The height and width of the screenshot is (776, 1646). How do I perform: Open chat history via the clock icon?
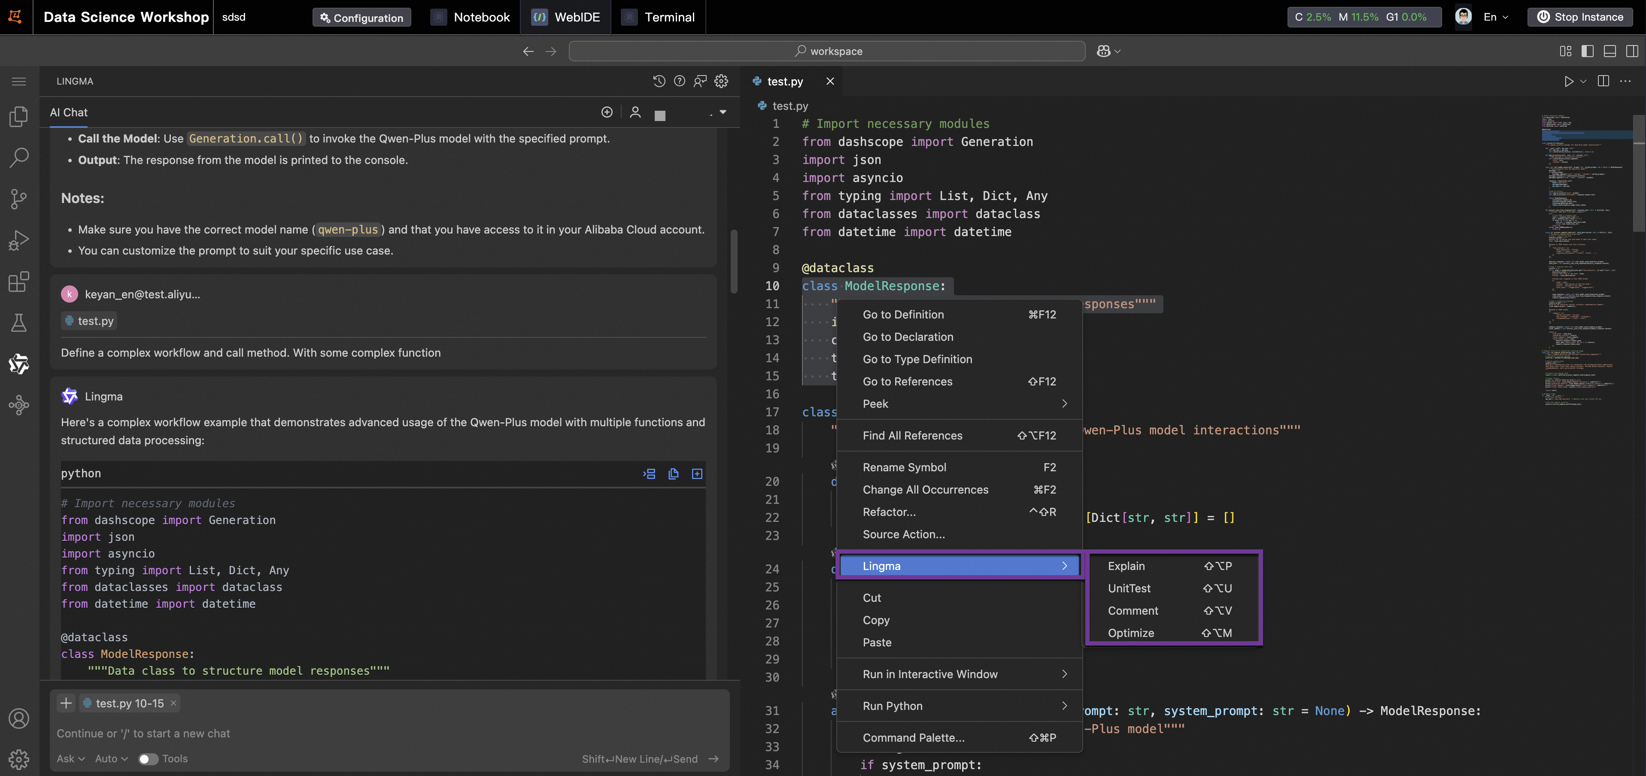(x=659, y=80)
